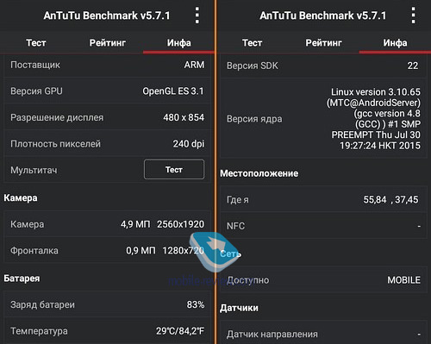Select the Где я location row
This screenshot has width=431, height=344.
[323, 199]
